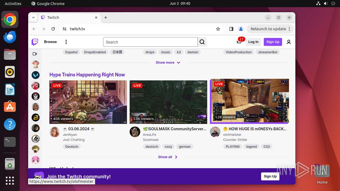This screenshot has width=340, height=191.
Task: Open the Twitch home logo
Action: (35, 42)
